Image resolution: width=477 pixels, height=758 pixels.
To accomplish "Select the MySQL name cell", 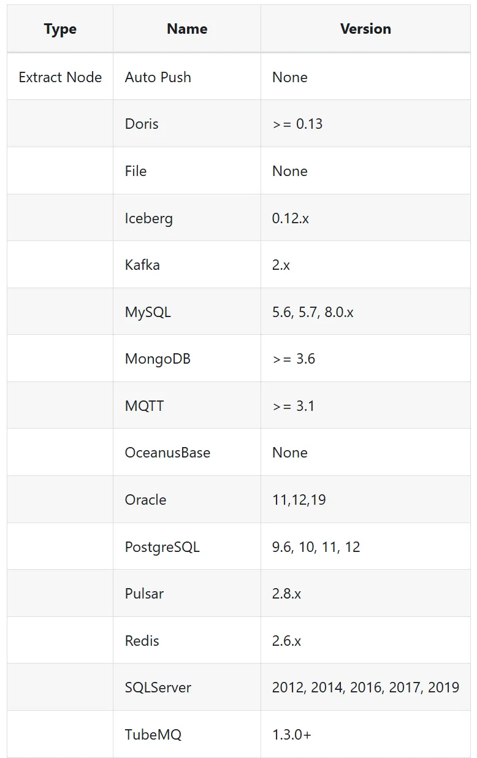I will [x=148, y=312].
